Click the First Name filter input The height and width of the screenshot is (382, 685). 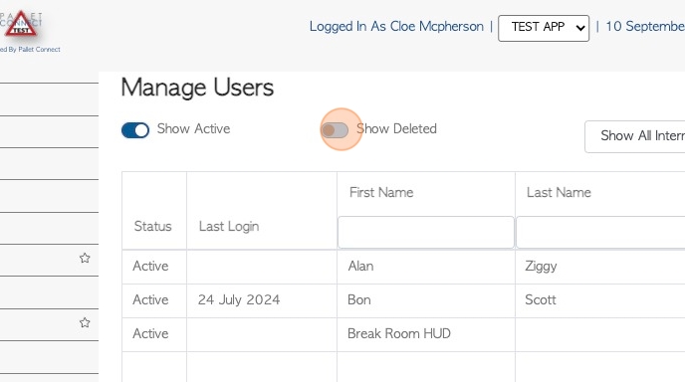coord(426,232)
